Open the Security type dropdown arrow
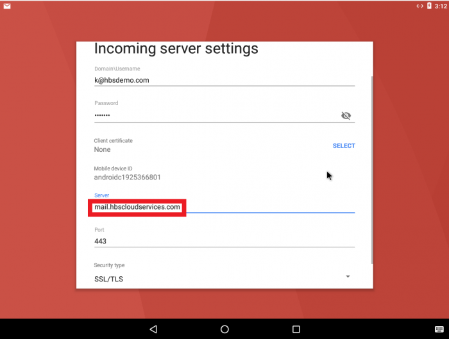The height and width of the screenshot is (339, 449). pos(348,276)
